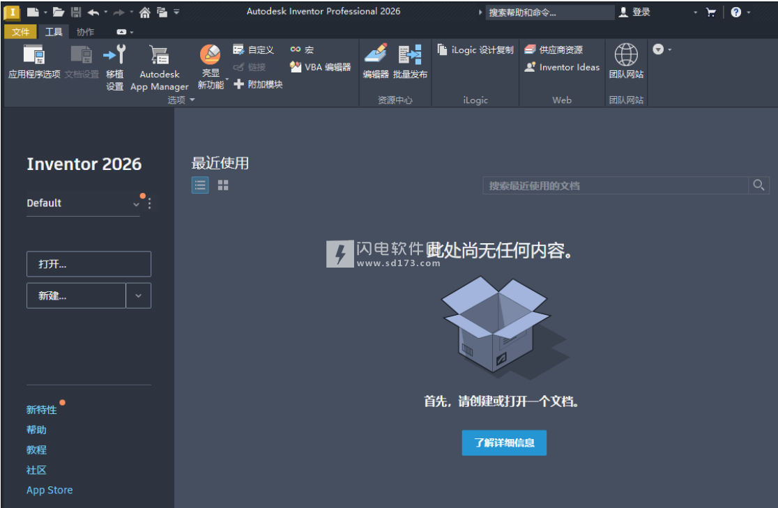Screen dimensions: 778x508
Task: Switch recent documents to list view
Action: (200, 185)
